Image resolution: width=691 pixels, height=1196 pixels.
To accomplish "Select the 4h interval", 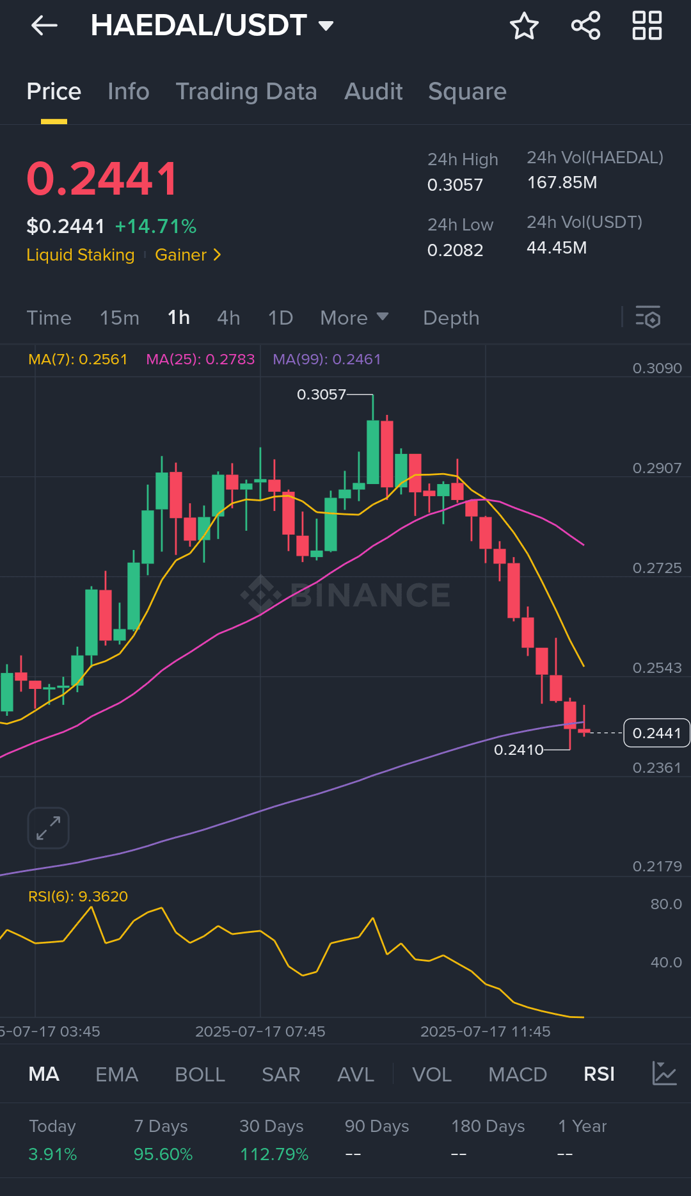I will [228, 318].
